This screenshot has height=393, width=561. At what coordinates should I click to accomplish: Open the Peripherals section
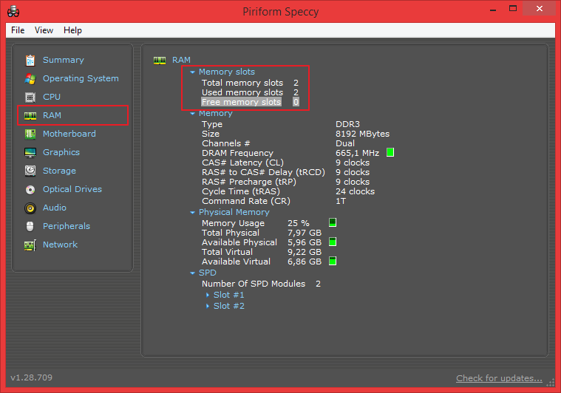pyautogui.click(x=67, y=226)
